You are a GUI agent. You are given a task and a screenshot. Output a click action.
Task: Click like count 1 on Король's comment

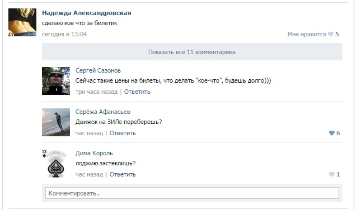pyautogui.click(x=338, y=174)
